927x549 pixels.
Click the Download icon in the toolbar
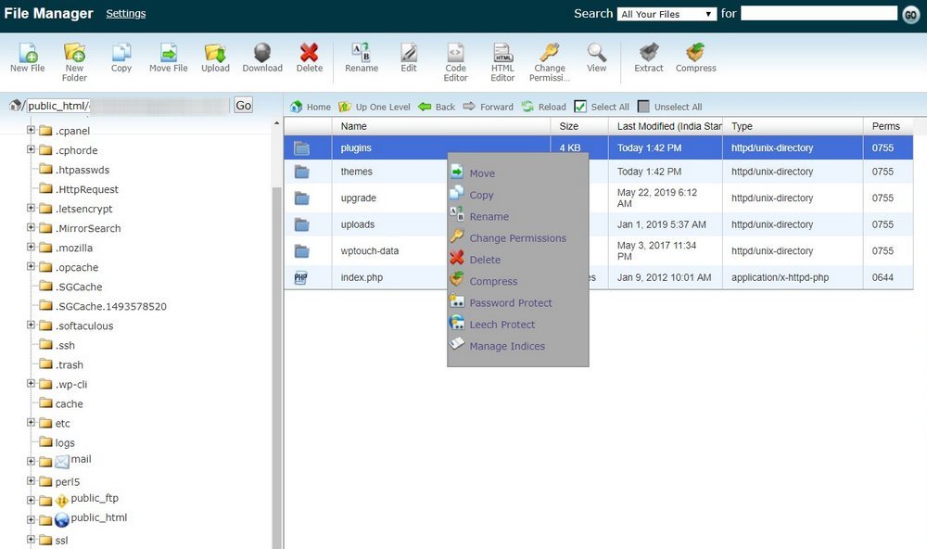[x=262, y=53]
